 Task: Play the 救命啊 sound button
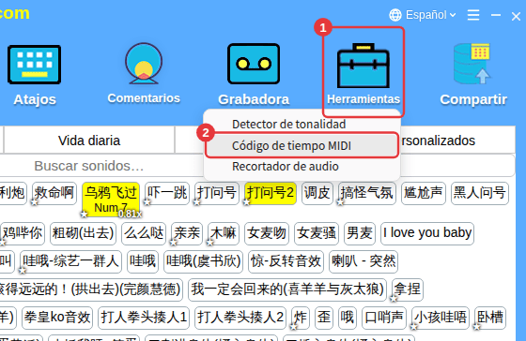[54, 193]
